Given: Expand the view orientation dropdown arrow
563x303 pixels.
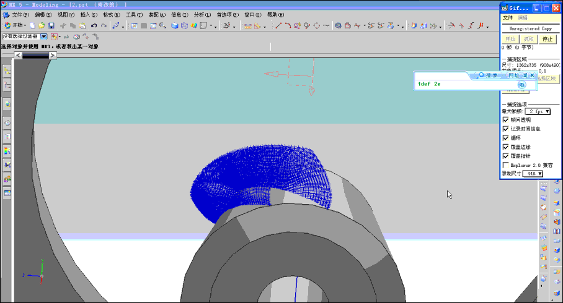Looking at the screenshot, I should pyautogui.click(x=211, y=26).
